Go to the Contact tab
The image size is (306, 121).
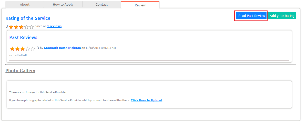[x=101, y=5]
